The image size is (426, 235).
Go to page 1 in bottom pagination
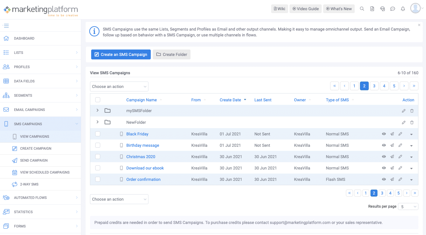coord(366,193)
